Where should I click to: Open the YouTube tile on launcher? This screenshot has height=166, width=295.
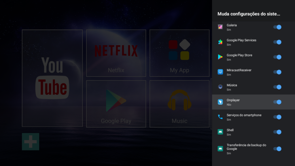(x=52, y=78)
